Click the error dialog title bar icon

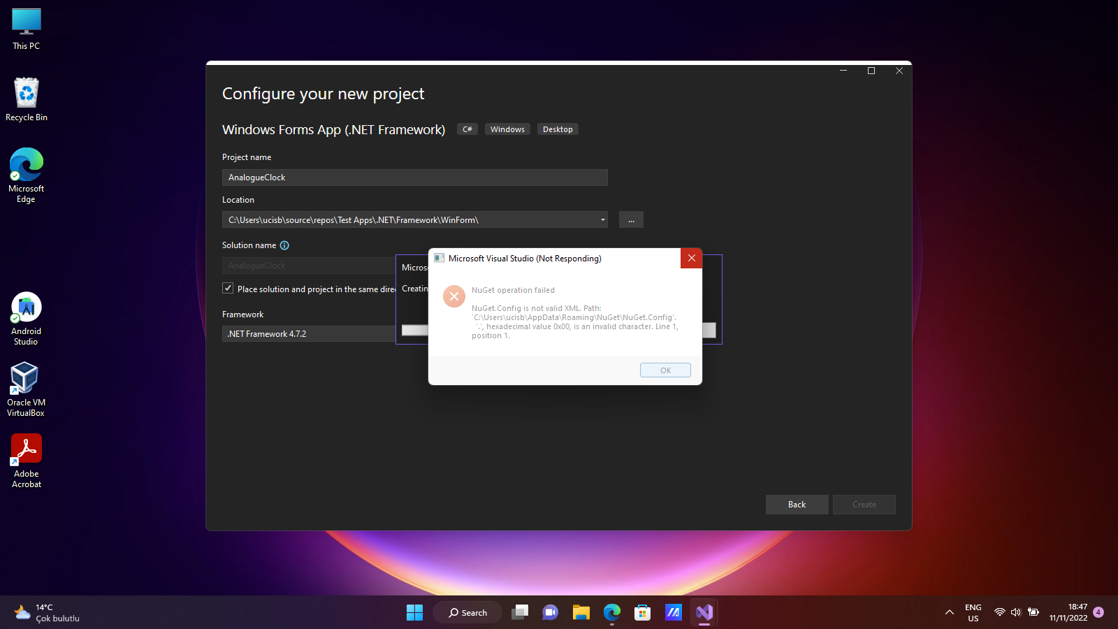[440, 258]
